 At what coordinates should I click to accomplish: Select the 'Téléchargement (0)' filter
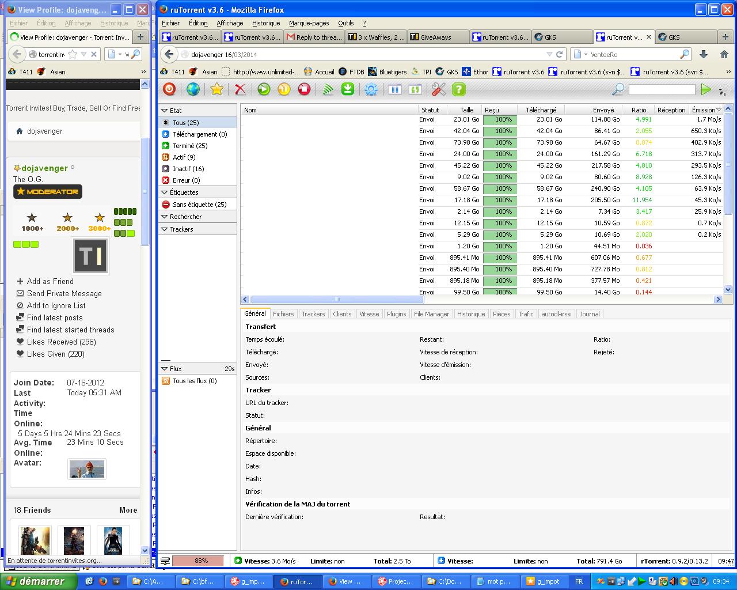[x=197, y=134]
